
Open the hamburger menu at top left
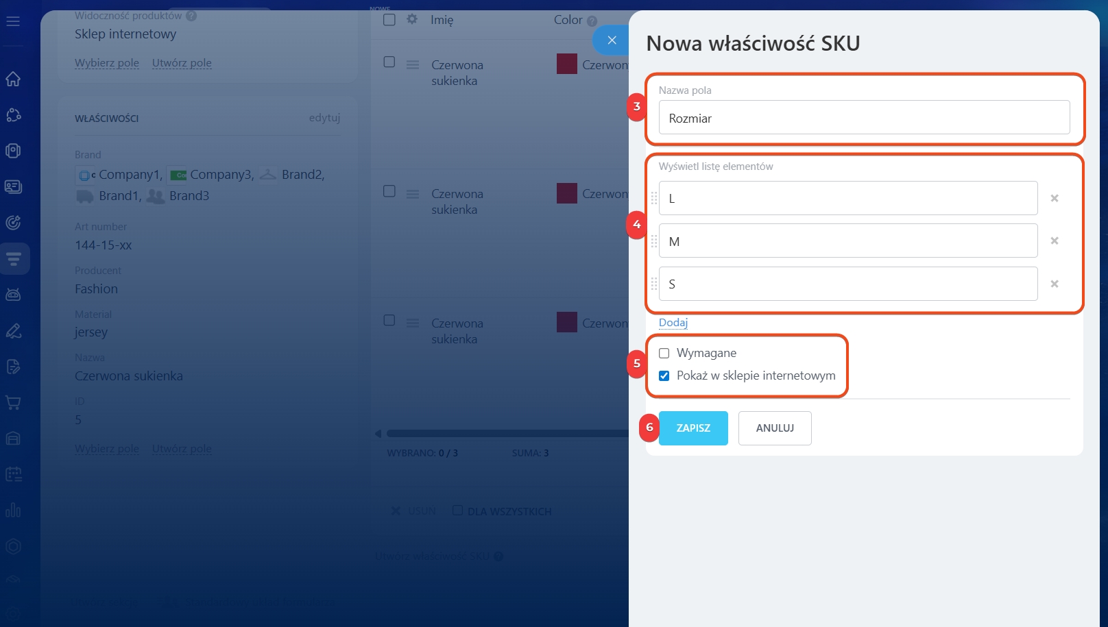(13, 21)
